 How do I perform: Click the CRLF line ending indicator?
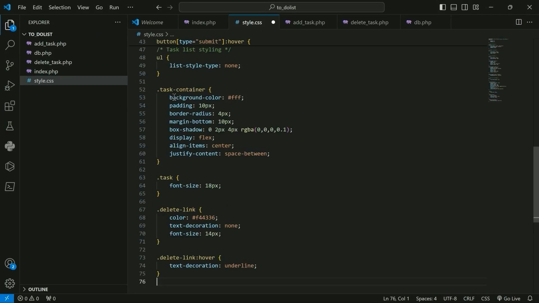click(469, 298)
